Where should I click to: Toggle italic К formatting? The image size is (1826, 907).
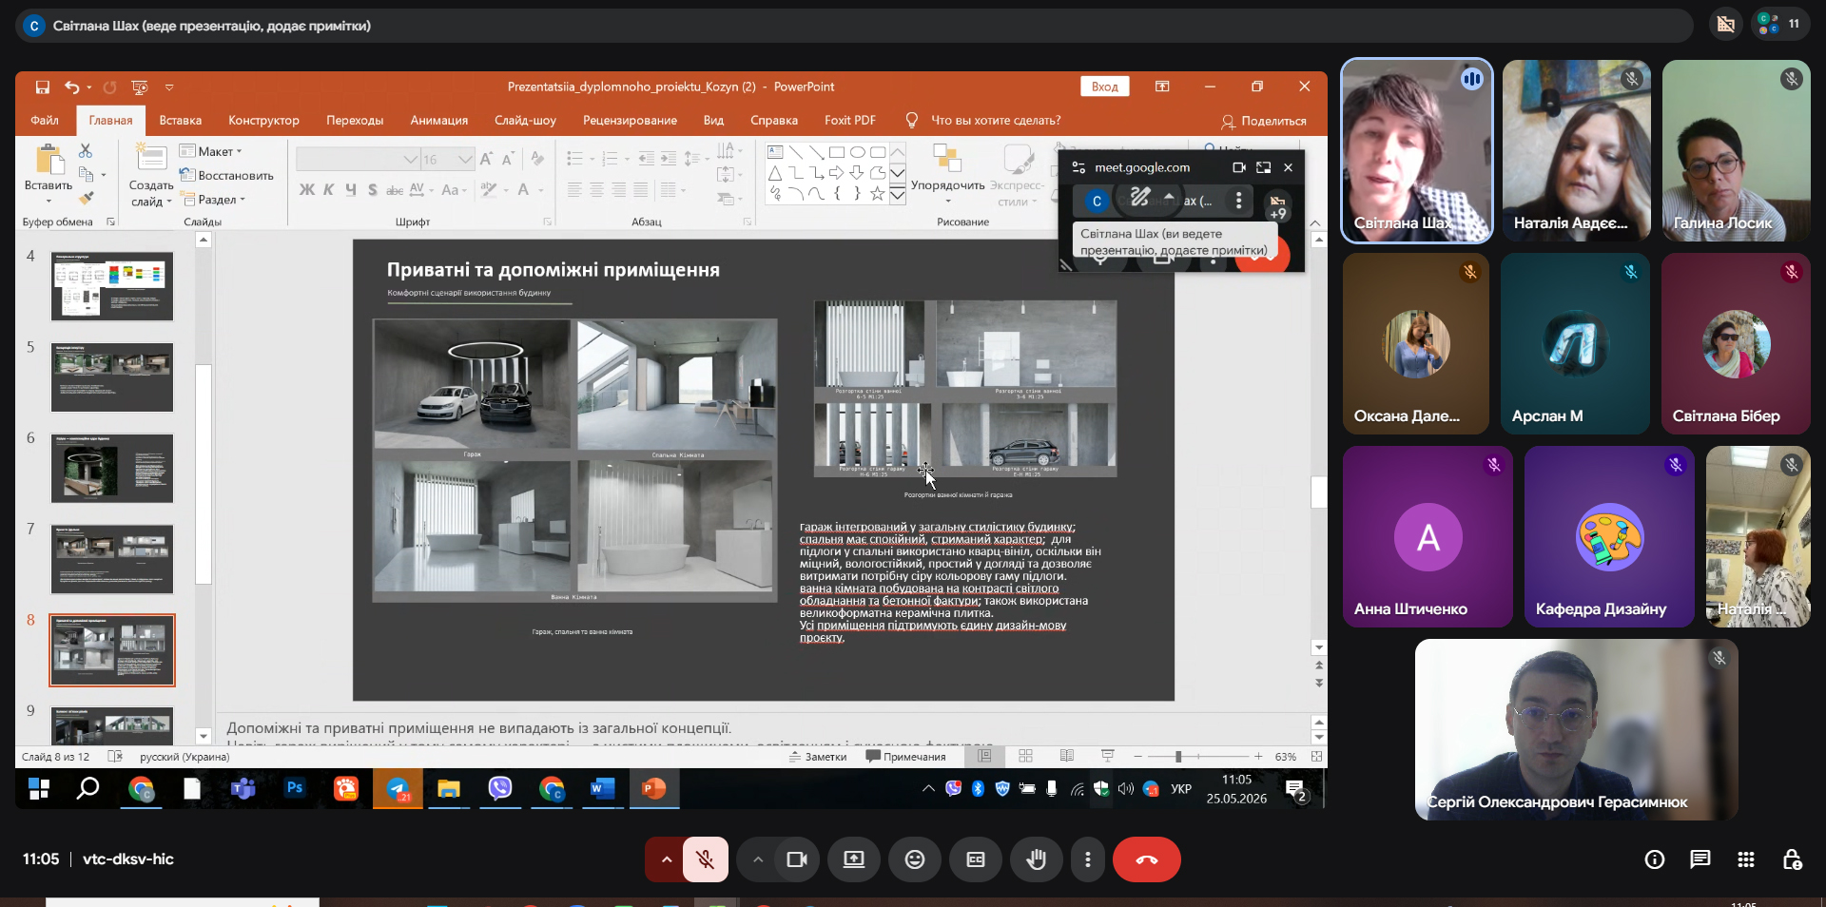328,190
